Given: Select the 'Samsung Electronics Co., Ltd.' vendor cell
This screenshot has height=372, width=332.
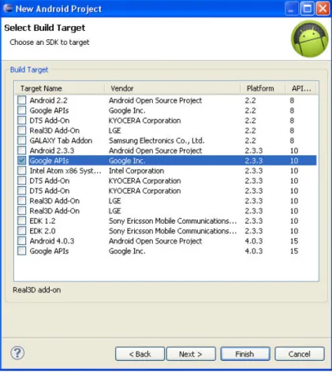Looking at the screenshot, I should pyautogui.click(x=157, y=140).
